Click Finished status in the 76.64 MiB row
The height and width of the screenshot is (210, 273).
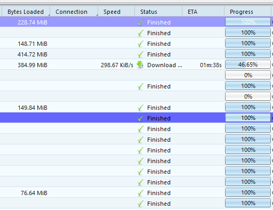tap(159, 193)
